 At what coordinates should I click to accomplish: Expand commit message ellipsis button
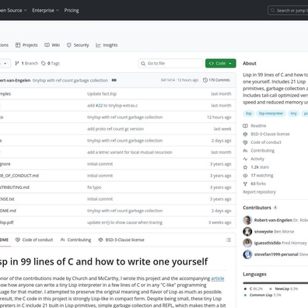click(114, 80)
